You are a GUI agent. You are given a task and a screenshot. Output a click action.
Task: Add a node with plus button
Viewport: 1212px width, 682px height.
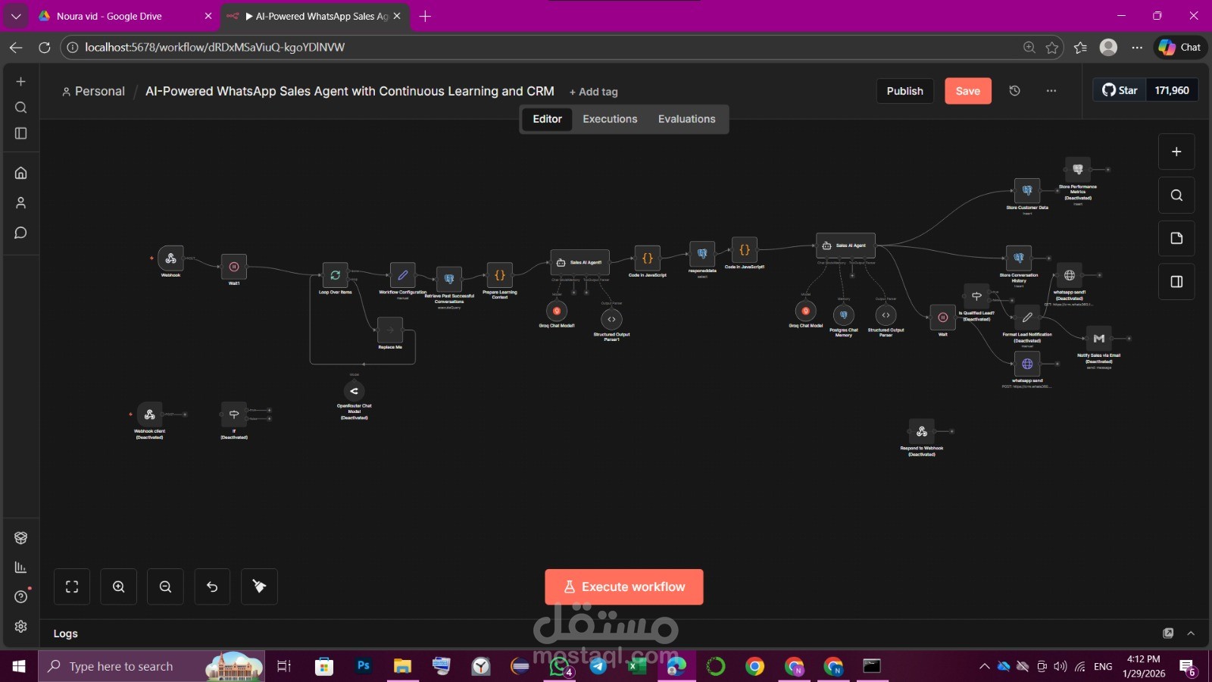tap(1176, 152)
